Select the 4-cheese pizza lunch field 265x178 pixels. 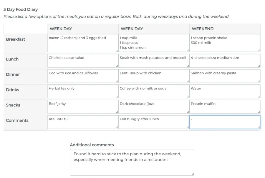coord(225,61)
